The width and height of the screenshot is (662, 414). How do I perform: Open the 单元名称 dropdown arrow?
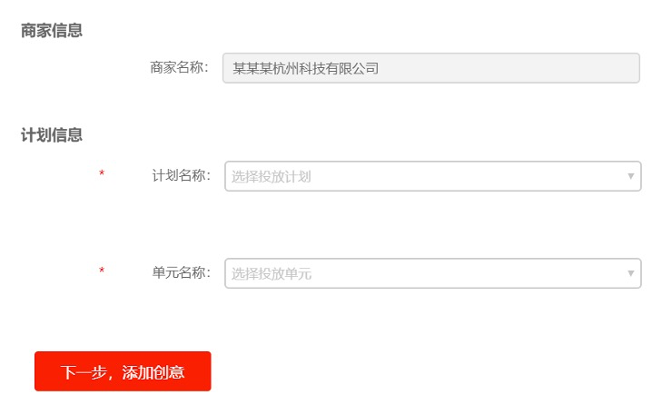click(x=630, y=273)
